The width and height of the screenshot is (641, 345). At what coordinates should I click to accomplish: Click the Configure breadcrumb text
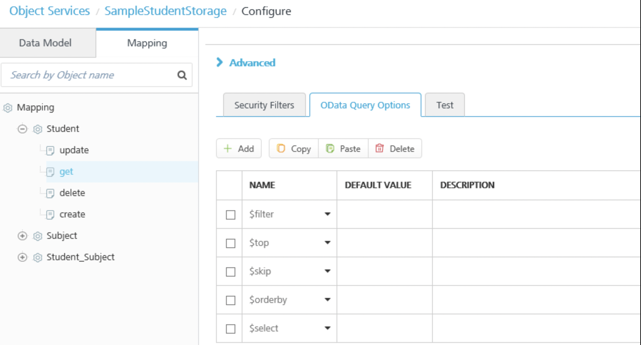click(266, 11)
